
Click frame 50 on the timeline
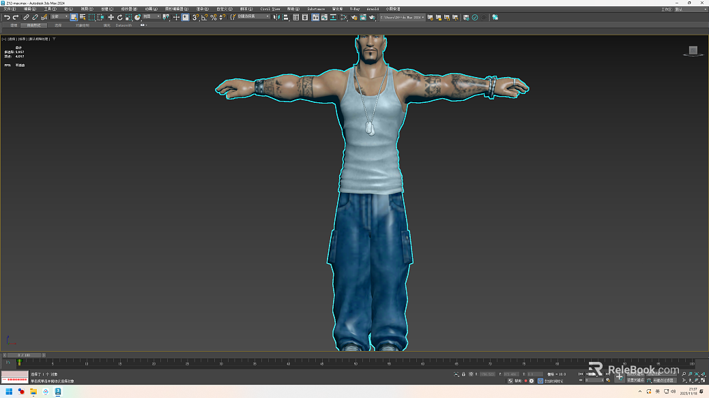[x=356, y=363]
